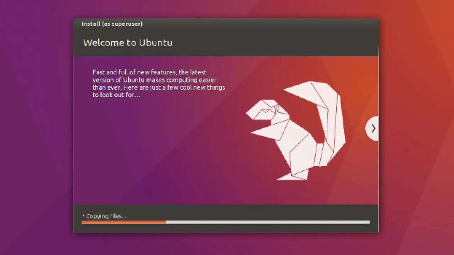The height and width of the screenshot is (255, 454).
Task: Advance to the next slideshow slide
Action: [372, 128]
